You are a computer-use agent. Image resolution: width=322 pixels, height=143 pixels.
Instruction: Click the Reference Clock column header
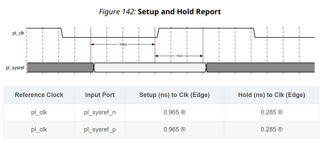click(x=39, y=95)
